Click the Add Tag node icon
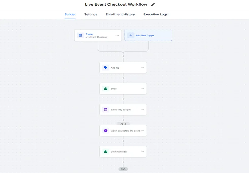 click(106, 68)
